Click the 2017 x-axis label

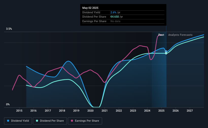(x=48, y=111)
